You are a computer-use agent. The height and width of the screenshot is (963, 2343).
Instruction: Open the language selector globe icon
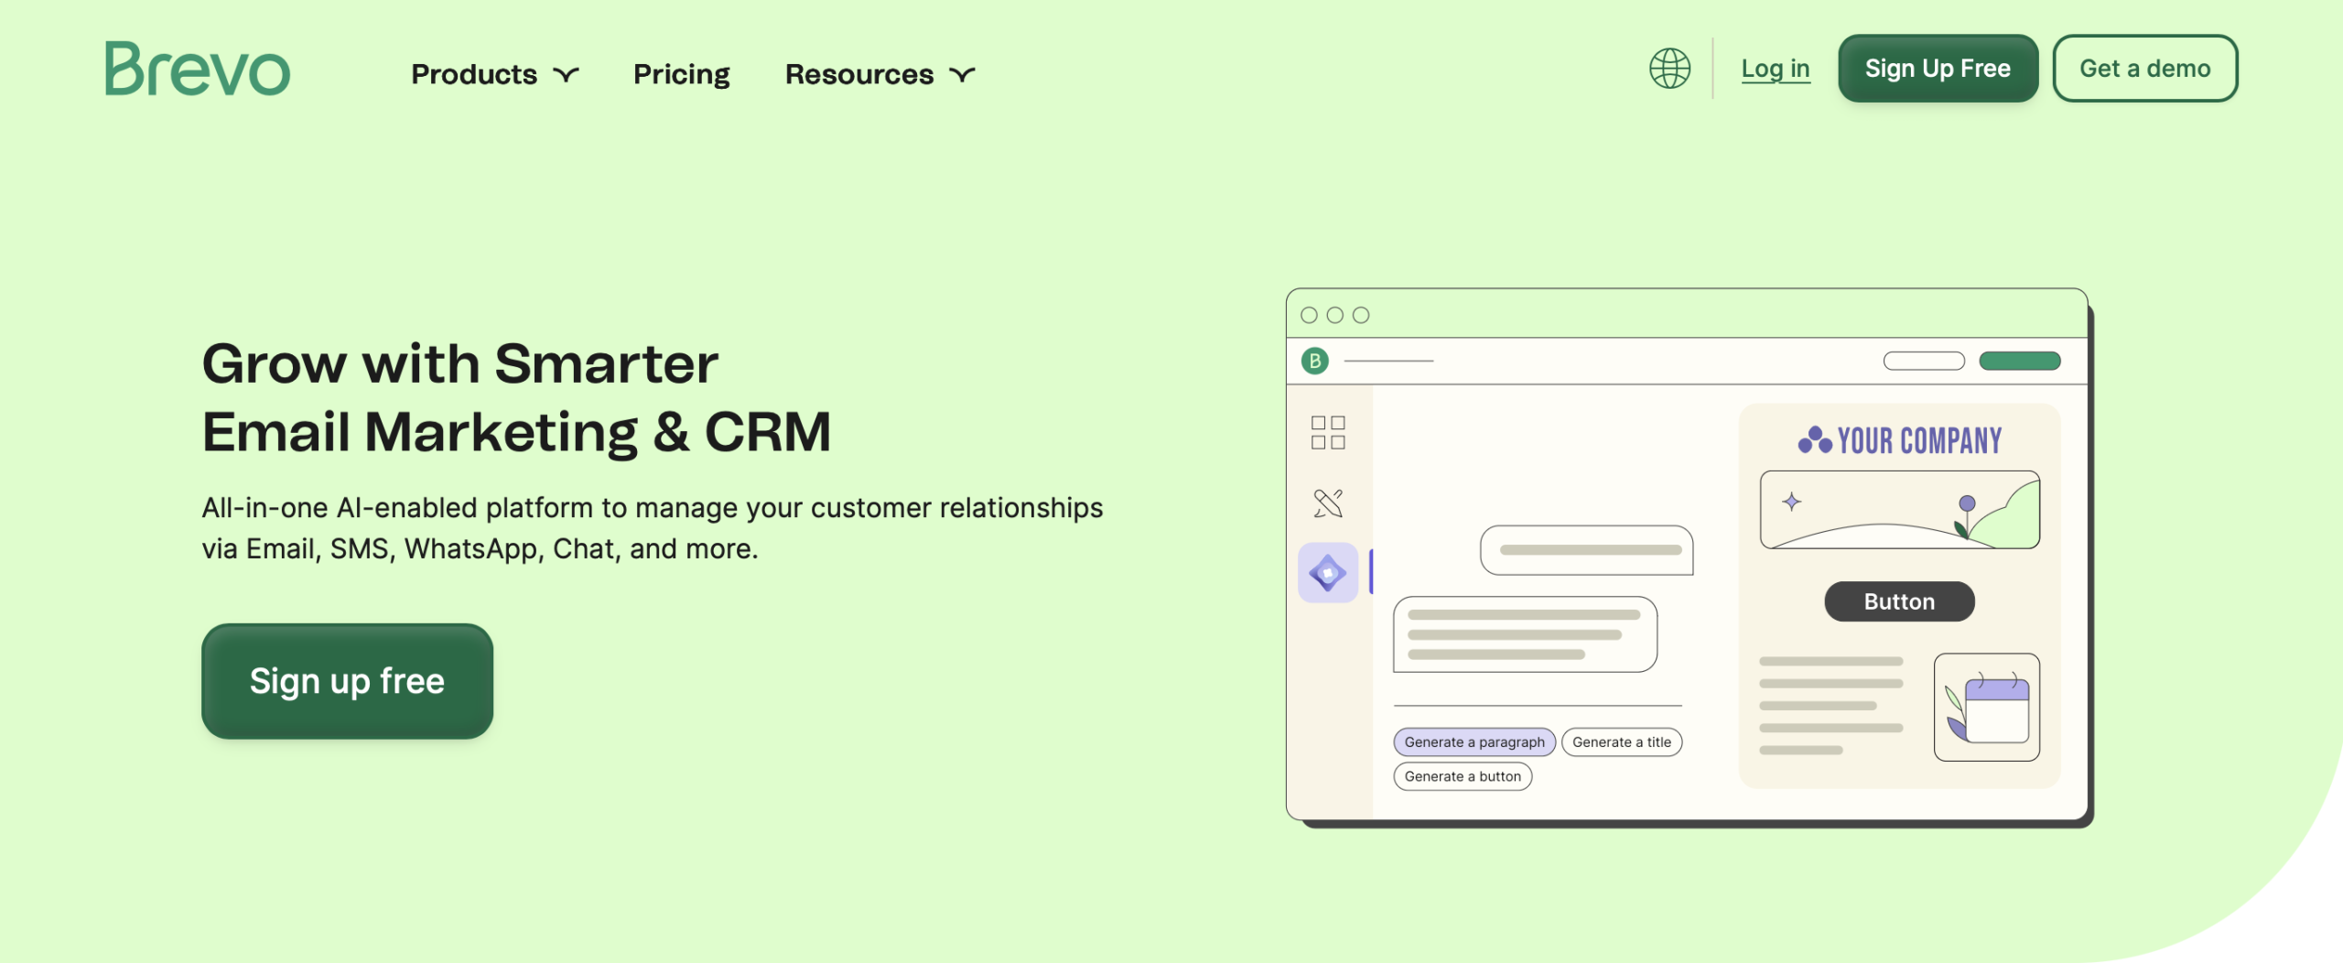[1670, 68]
